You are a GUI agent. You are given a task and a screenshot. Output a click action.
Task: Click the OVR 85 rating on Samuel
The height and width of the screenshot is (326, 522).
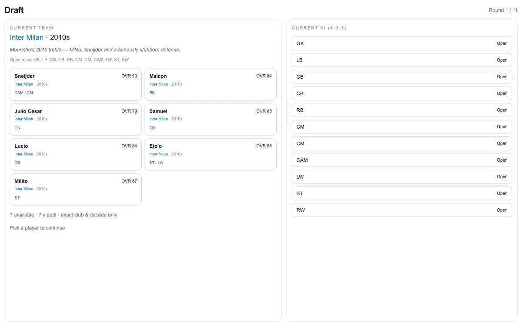(x=264, y=111)
